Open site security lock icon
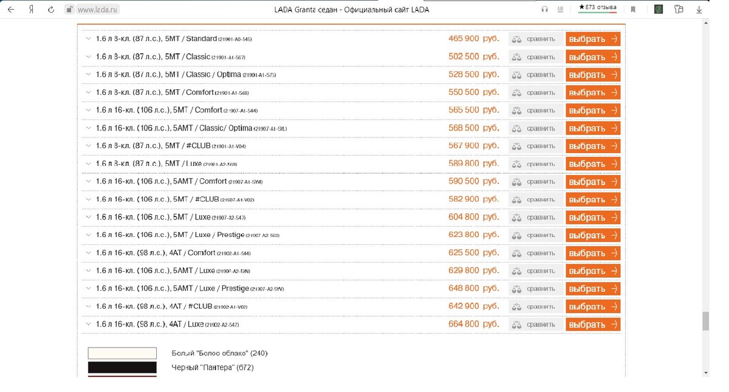The height and width of the screenshot is (392, 729). click(69, 10)
